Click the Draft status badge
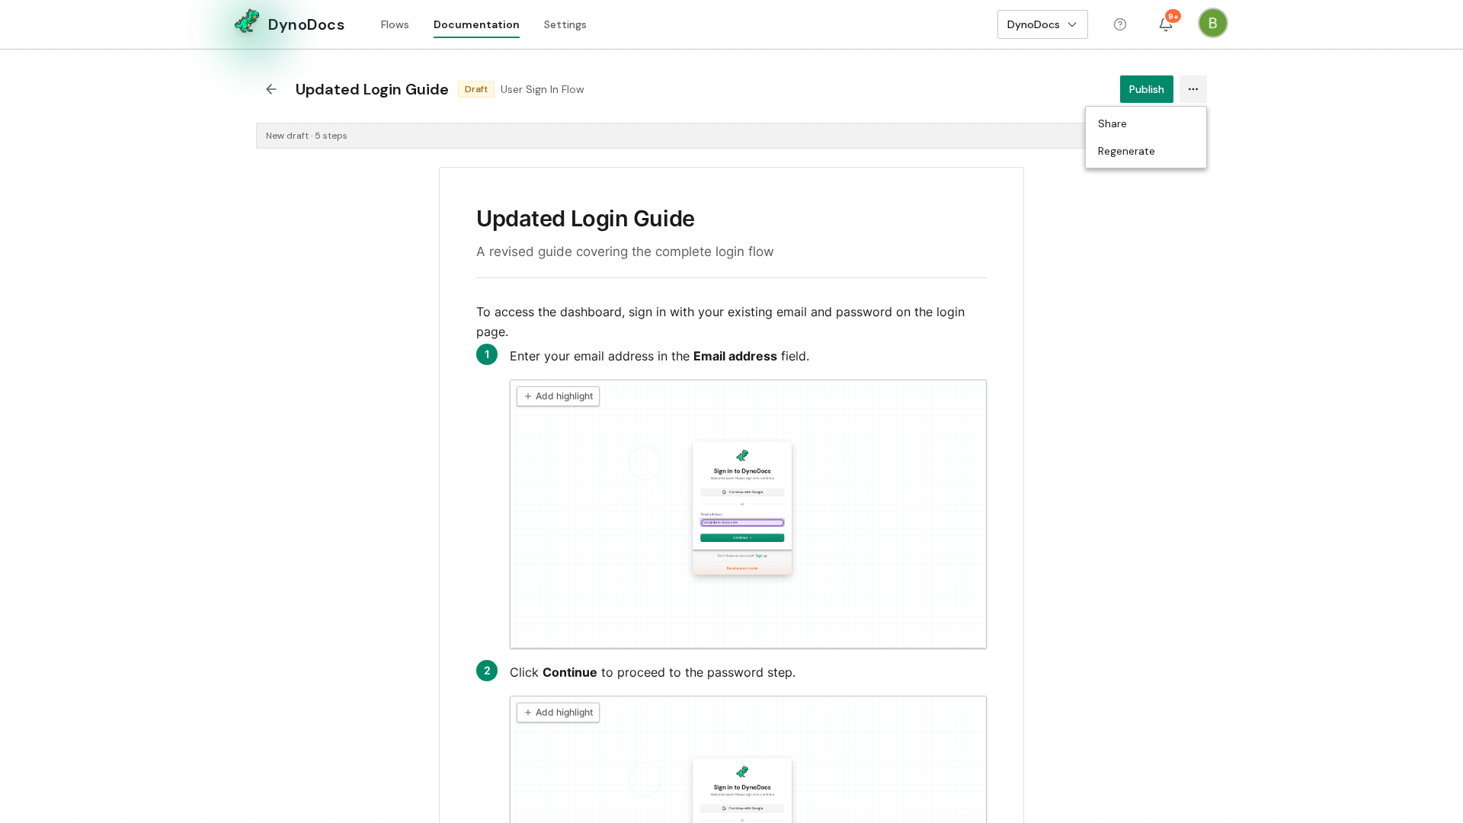 [x=476, y=89]
